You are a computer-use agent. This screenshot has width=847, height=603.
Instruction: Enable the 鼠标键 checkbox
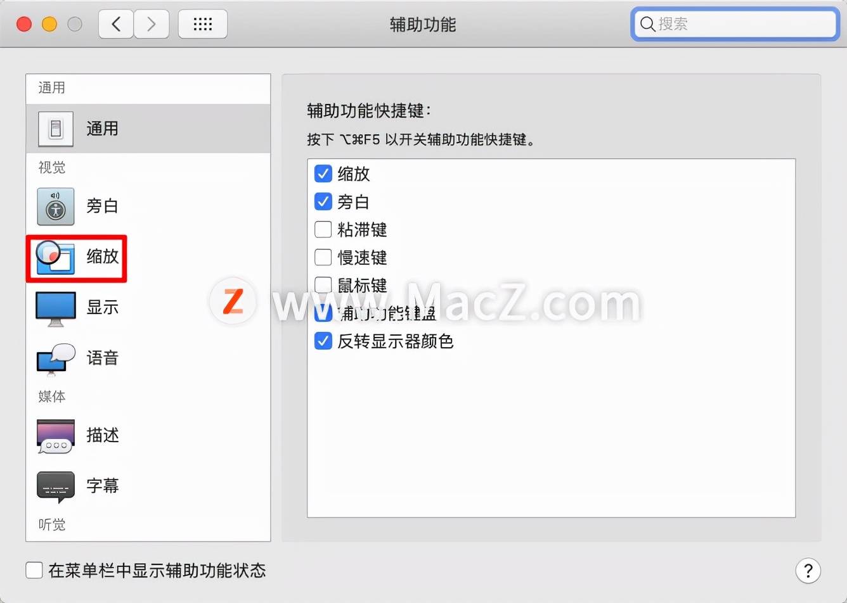(x=323, y=284)
